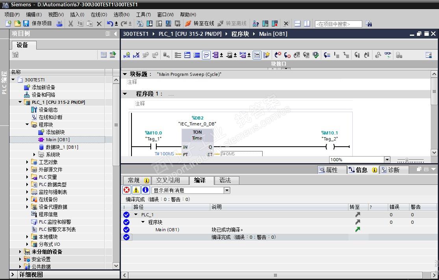
Task: Click the project tree vertical scrollbar down arrow
Action: tap(116, 265)
